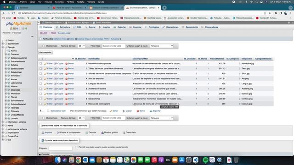294x165 pixels.
Task: Open the Insertar tab
Action: [105, 27]
